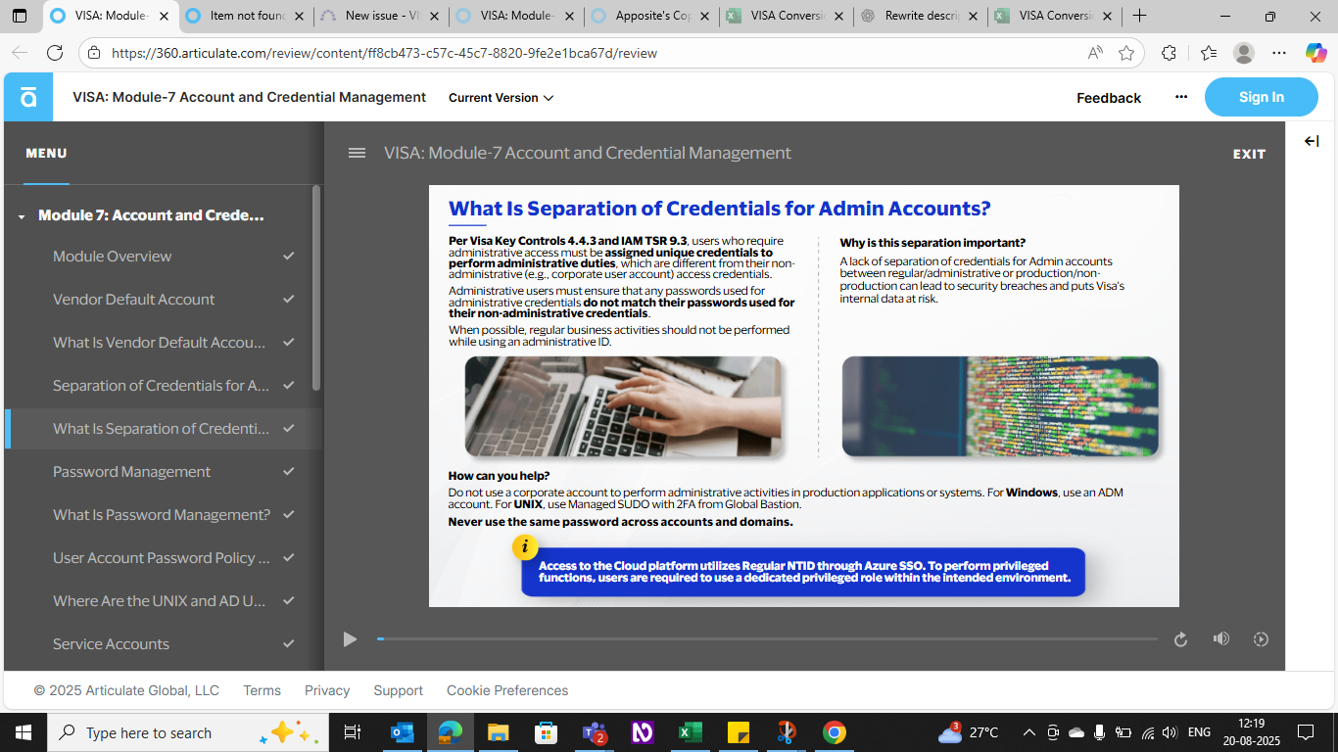This screenshot has height=752, width=1338.
Task: Switch to last VISA Conversion tab
Action: [1056, 16]
